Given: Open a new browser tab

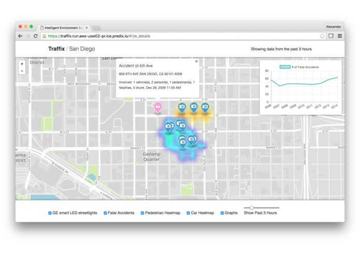Looking at the screenshot, I should click(x=97, y=28).
